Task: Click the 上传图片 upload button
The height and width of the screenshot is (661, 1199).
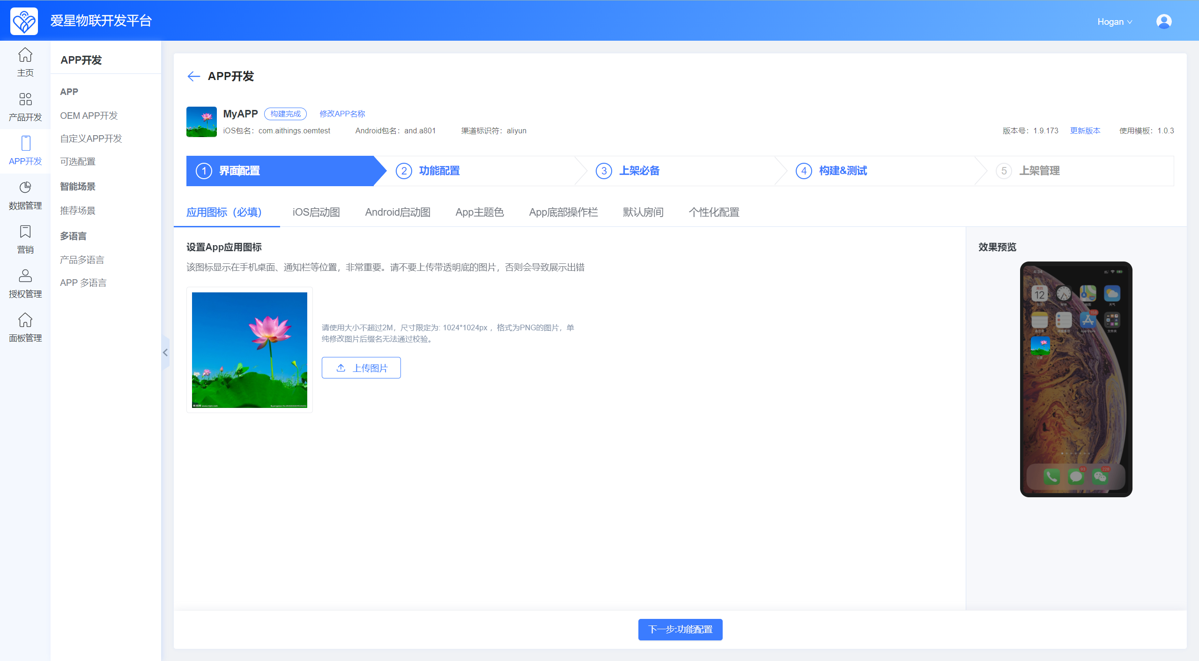Action: (361, 368)
